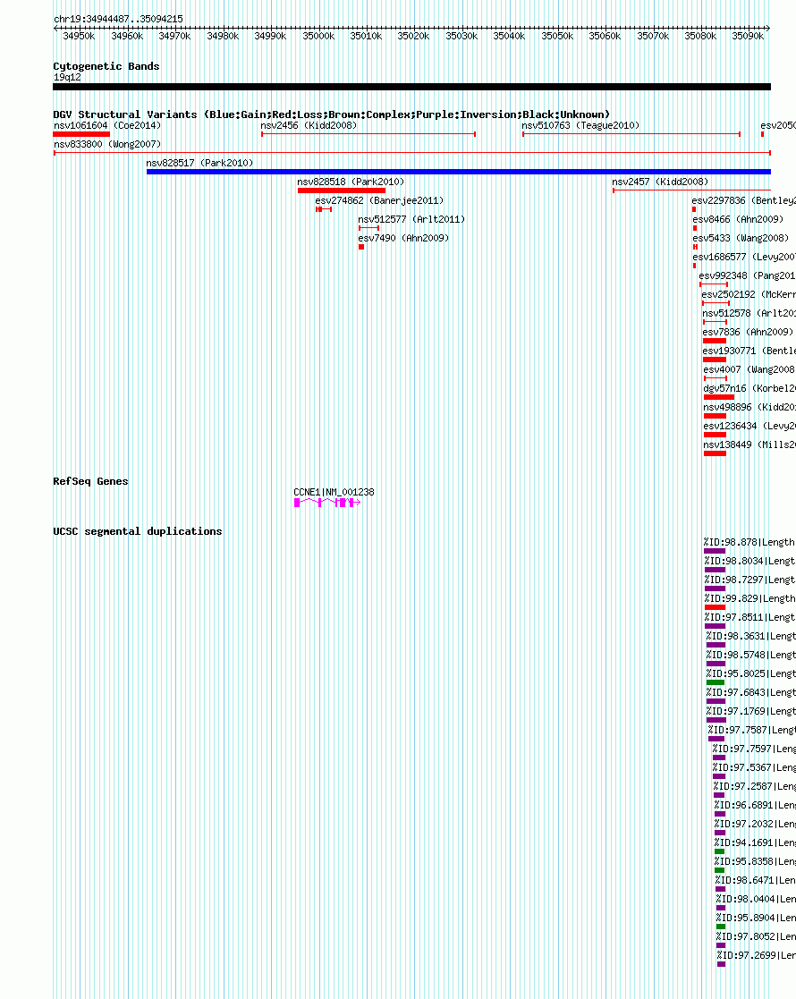Screen dimensions: 796x999
Task: Click the 35000k ruler tick label
Action: pos(318,37)
